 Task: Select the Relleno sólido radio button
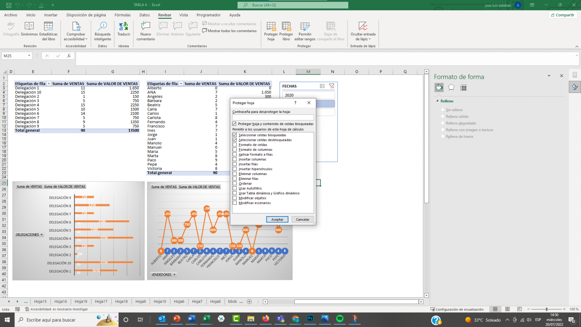(x=443, y=117)
